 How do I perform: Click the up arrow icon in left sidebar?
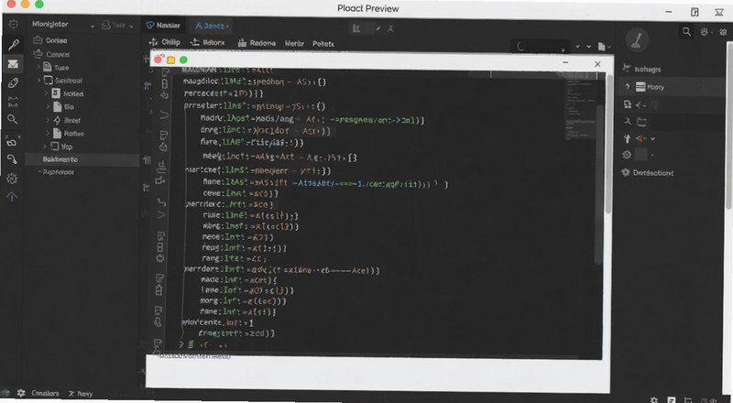(x=12, y=197)
